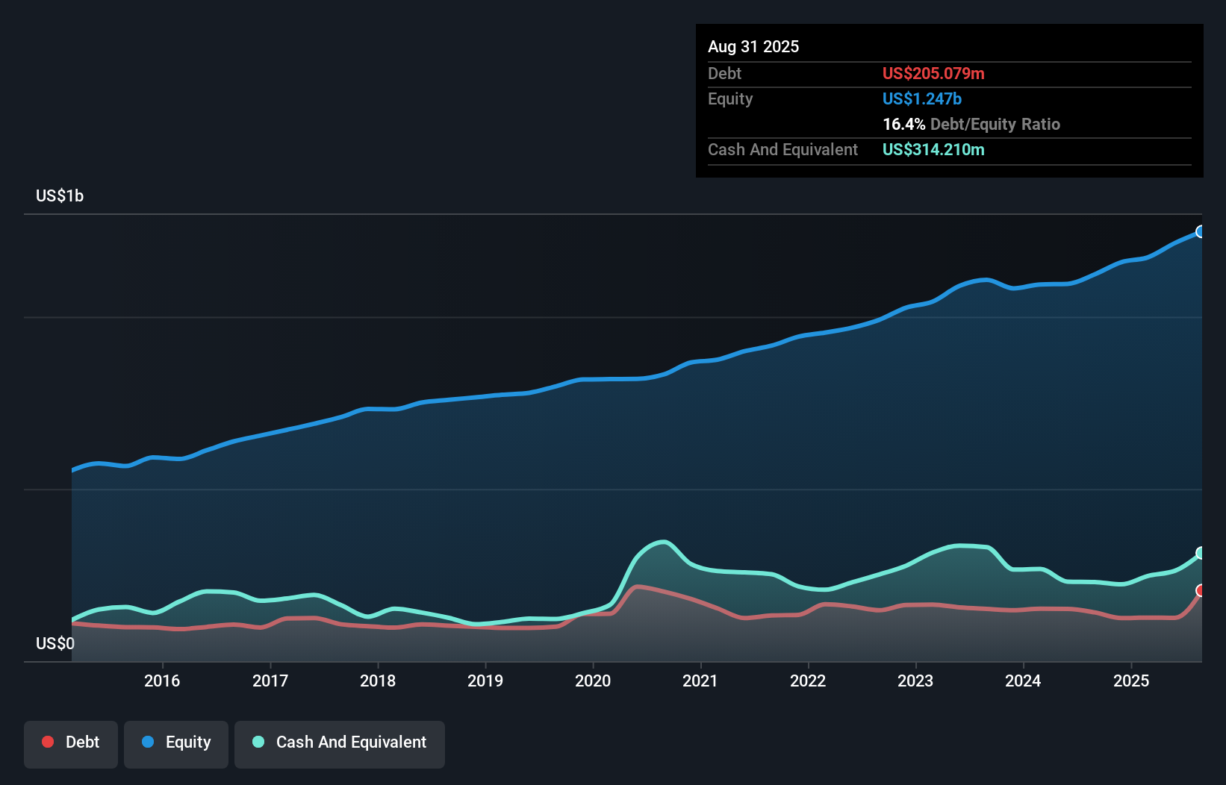Click the 2018 x-axis label
The image size is (1226, 785).
(x=378, y=681)
